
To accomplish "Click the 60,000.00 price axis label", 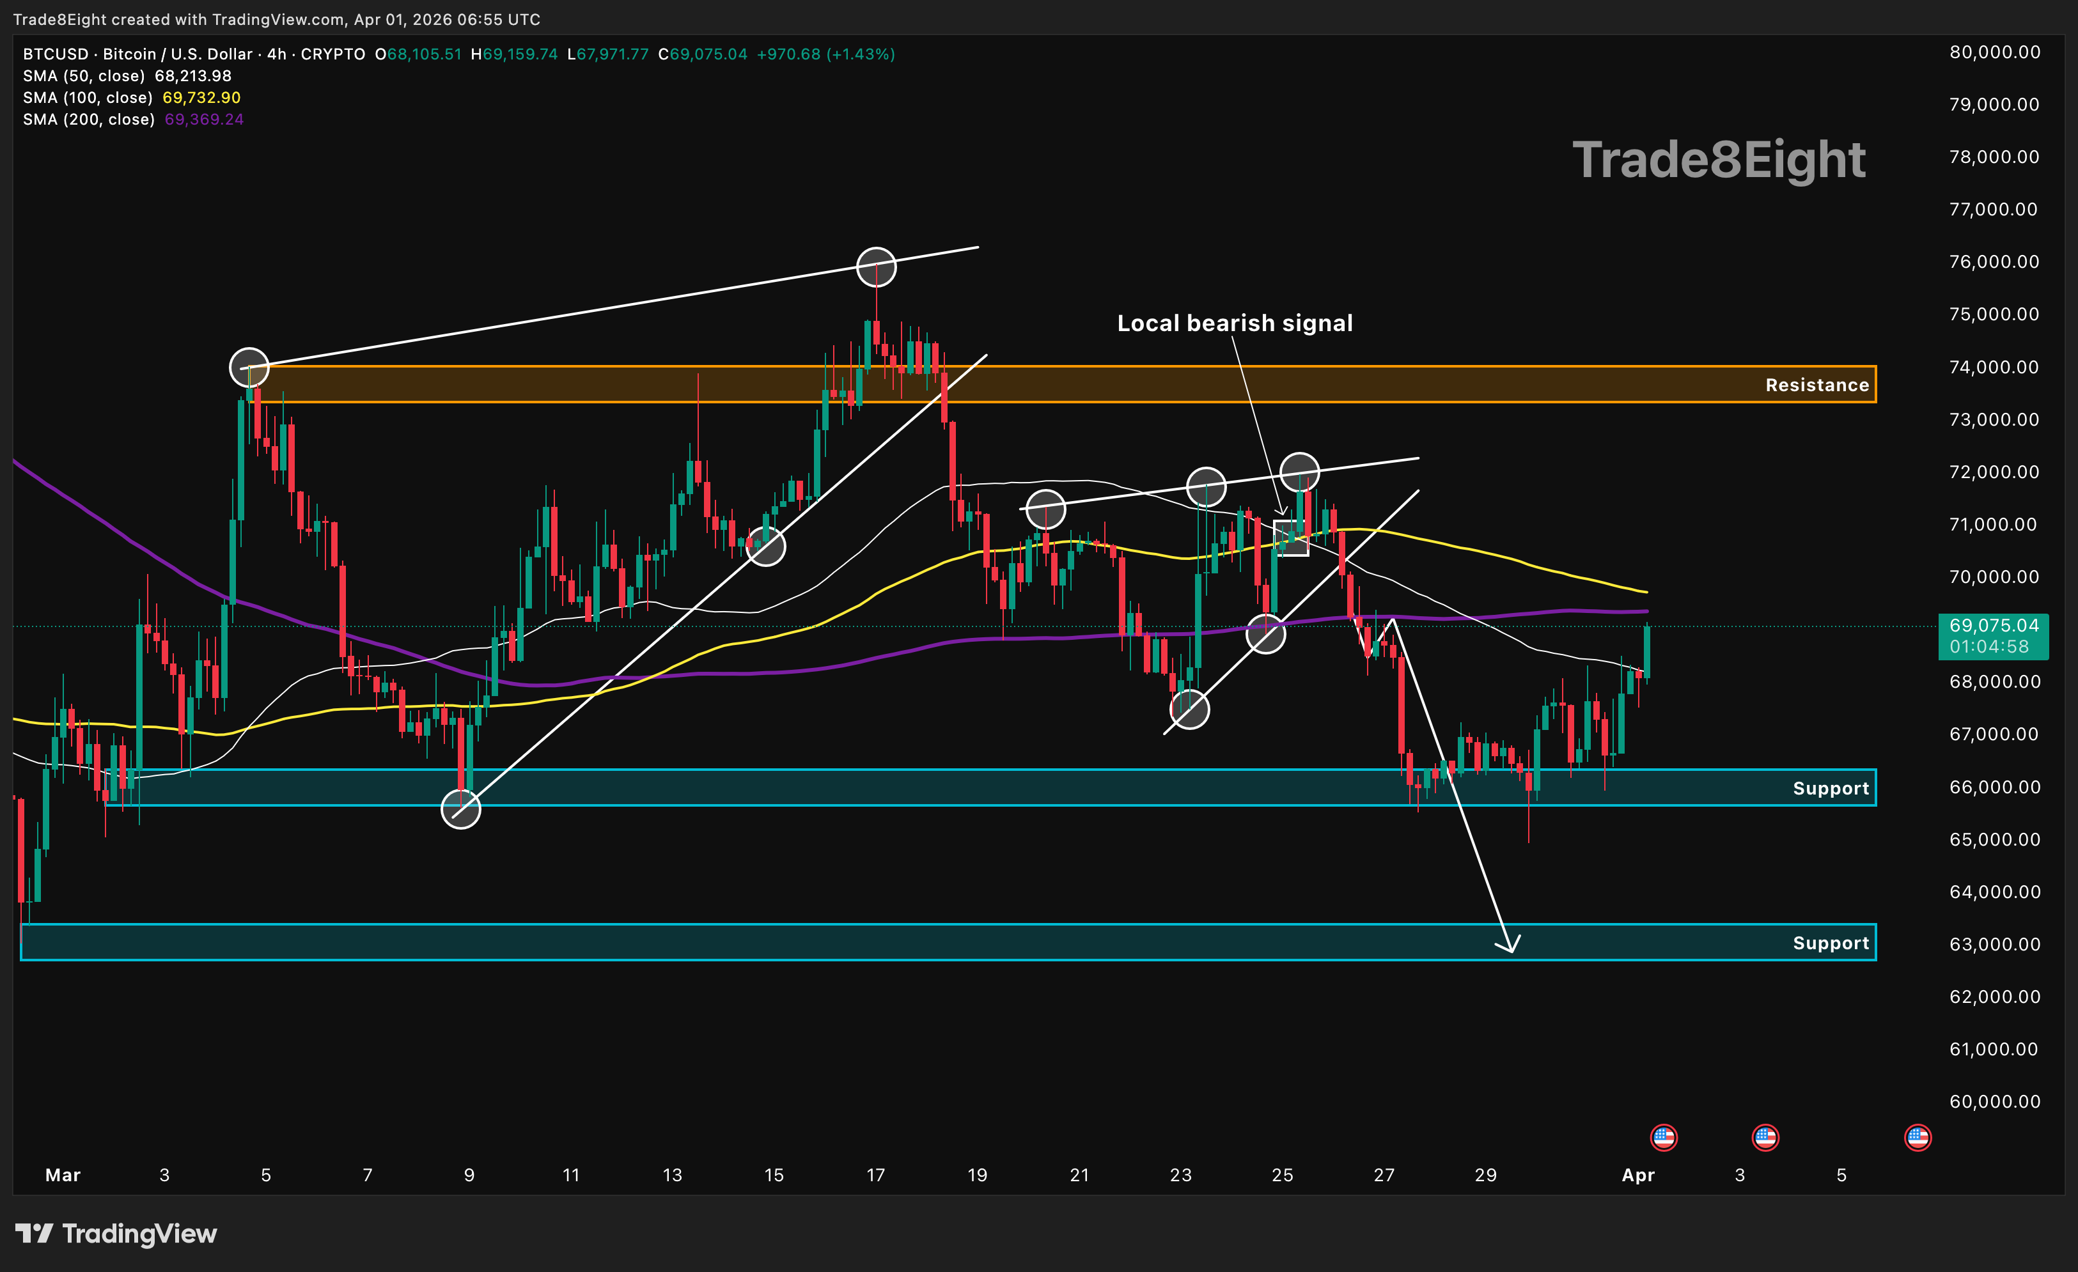I will (1994, 1102).
